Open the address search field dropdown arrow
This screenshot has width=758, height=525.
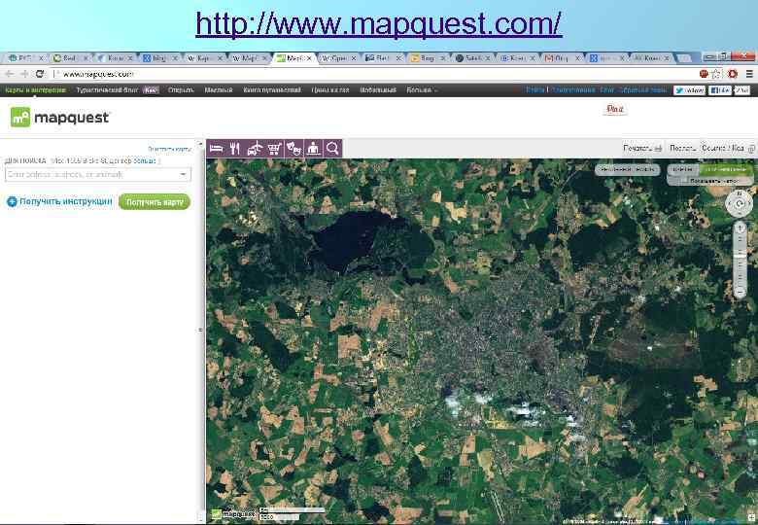click(184, 175)
